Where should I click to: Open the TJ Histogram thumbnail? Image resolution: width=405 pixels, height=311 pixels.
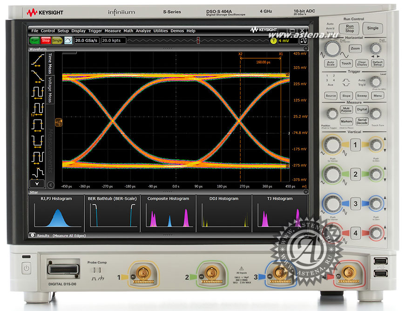(280, 213)
